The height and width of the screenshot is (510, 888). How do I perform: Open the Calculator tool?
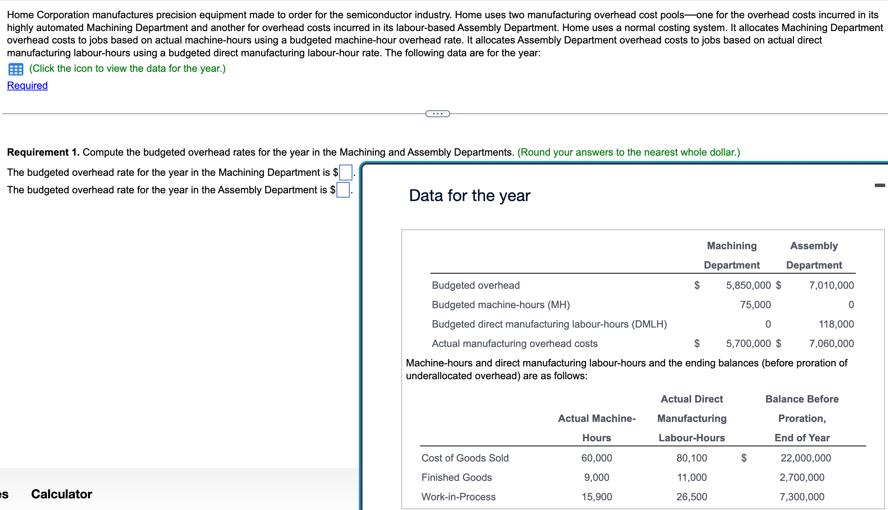(61, 494)
